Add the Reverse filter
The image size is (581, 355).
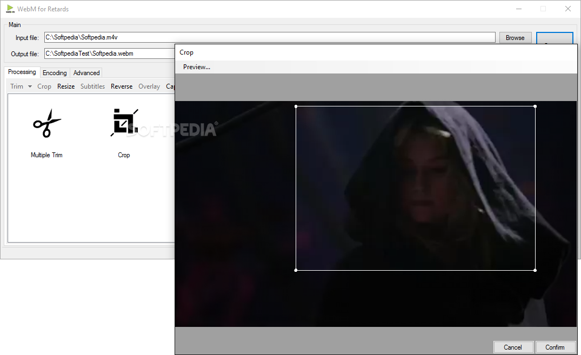pos(122,86)
